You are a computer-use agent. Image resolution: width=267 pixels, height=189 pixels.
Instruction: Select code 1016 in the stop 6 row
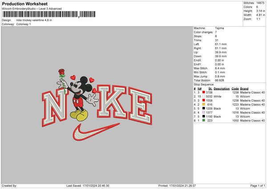pos(235,113)
